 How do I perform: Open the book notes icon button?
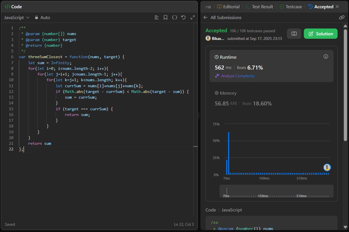[x=294, y=34]
